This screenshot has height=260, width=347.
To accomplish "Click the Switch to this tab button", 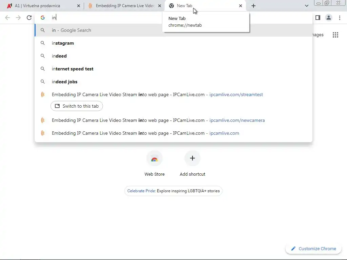I will (77, 106).
